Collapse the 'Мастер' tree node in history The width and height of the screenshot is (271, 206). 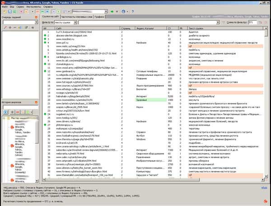[x=4, y=118]
